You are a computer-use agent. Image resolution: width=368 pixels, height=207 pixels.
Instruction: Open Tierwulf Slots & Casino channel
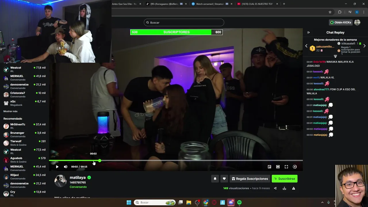24,143
